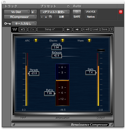Screen dimensions: 126x130
Task: Click the トラック section label
Action: point(11,6)
